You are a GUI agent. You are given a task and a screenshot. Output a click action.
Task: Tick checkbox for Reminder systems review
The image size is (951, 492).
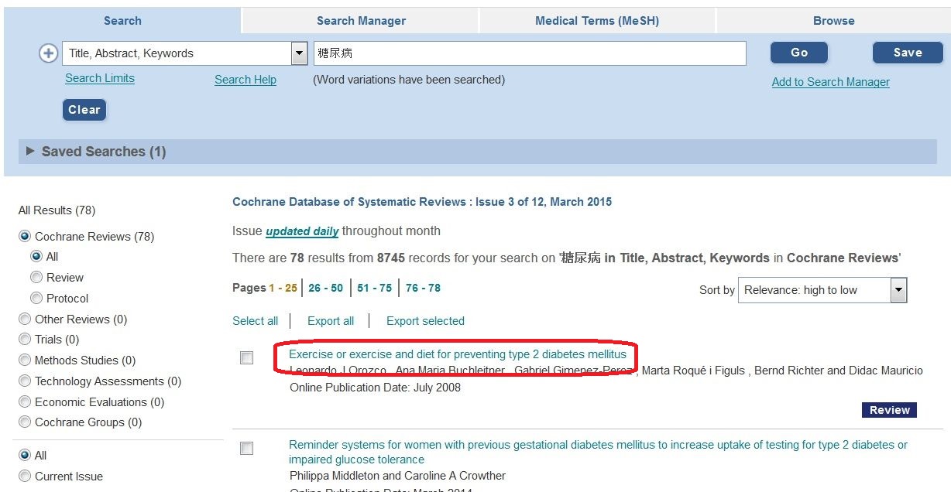(246, 448)
